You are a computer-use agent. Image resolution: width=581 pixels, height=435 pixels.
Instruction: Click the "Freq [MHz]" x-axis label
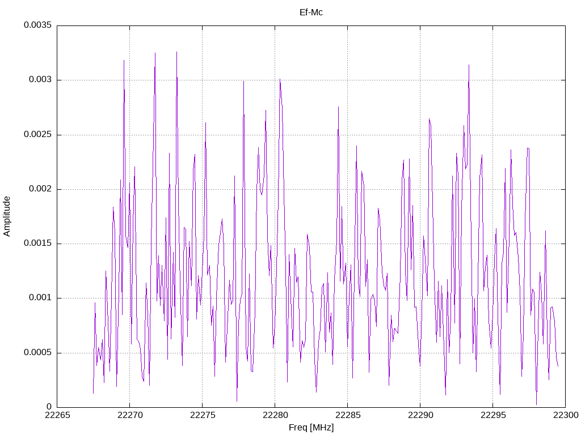[x=311, y=428]
